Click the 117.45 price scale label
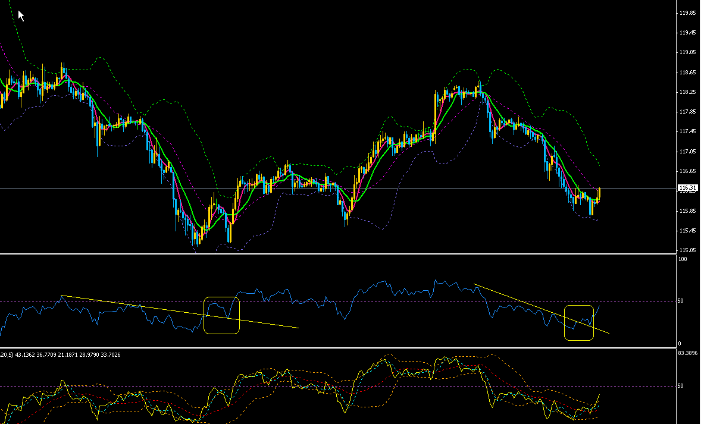Image resolution: width=701 pixels, height=424 pixels. click(687, 131)
